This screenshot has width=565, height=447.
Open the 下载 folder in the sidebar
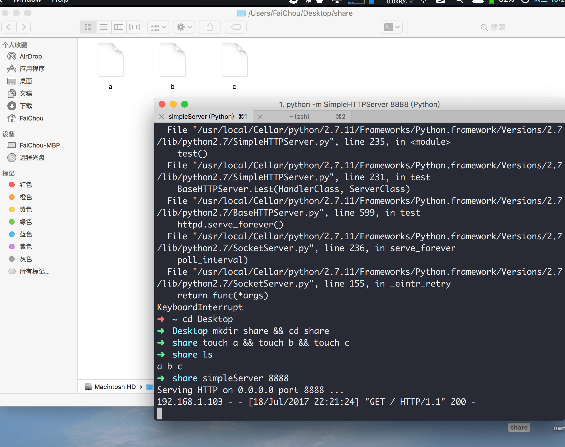[26, 106]
